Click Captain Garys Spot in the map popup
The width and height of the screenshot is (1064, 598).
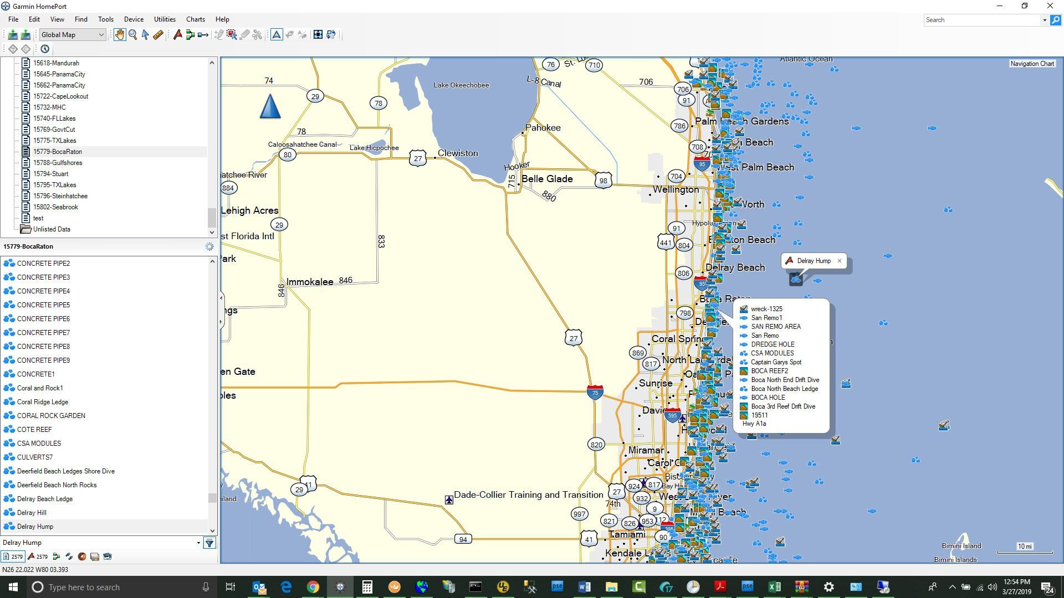coord(776,362)
